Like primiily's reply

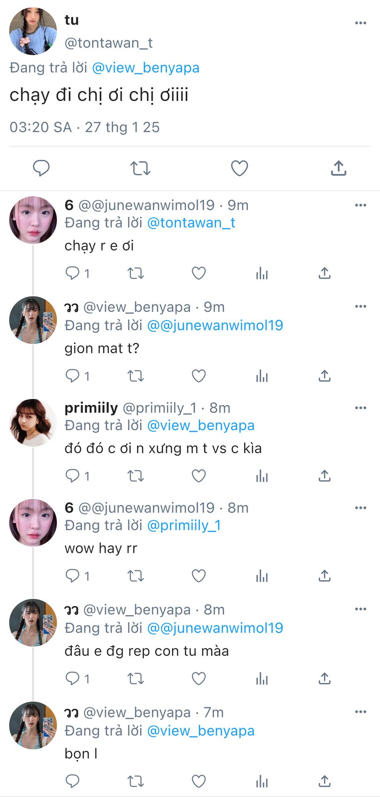199,476
